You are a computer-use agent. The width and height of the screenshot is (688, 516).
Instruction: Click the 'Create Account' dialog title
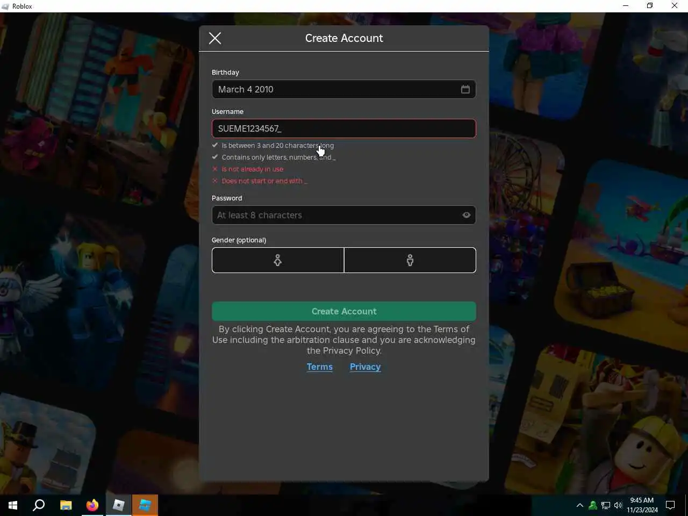click(x=344, y=38)
